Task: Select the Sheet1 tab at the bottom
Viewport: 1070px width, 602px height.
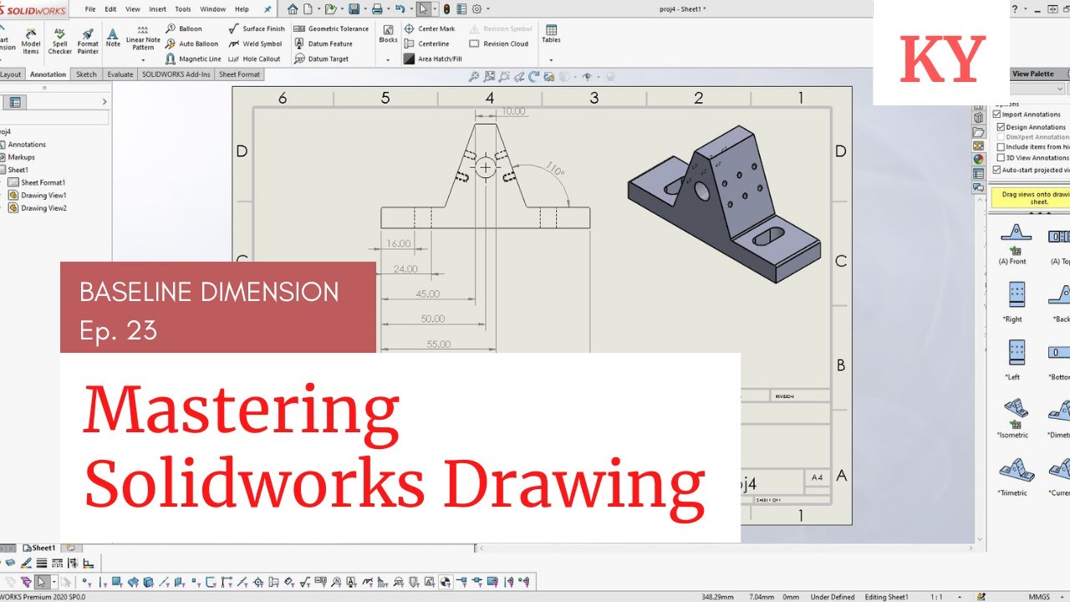Action: pos(40,548)
